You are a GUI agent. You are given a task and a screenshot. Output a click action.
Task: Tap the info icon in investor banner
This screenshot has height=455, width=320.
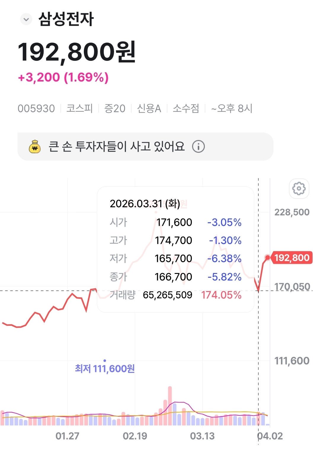tap(198, 146)
